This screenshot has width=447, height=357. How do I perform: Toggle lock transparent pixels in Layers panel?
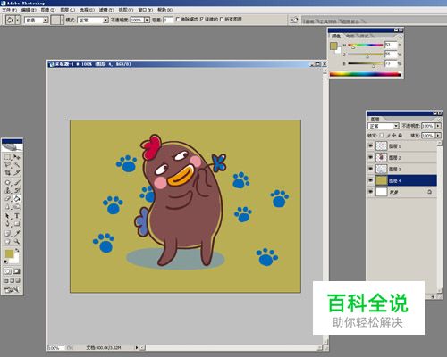tap(382, 136)
